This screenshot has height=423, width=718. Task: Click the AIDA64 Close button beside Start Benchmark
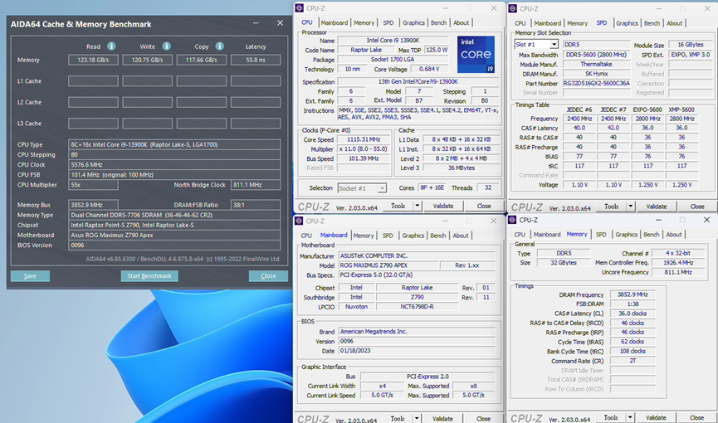(268, 276)
